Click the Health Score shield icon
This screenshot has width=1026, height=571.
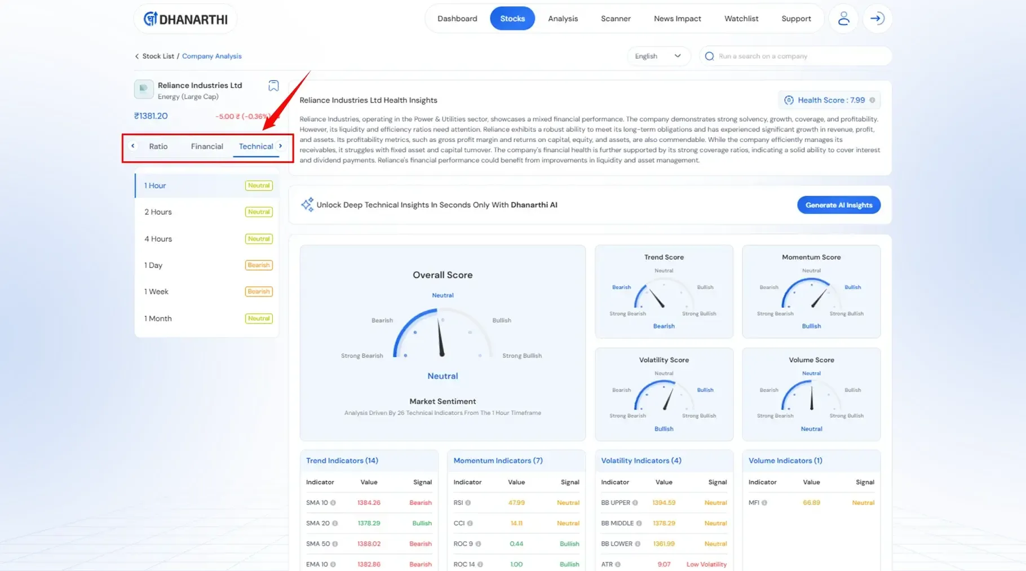(789, 100)
